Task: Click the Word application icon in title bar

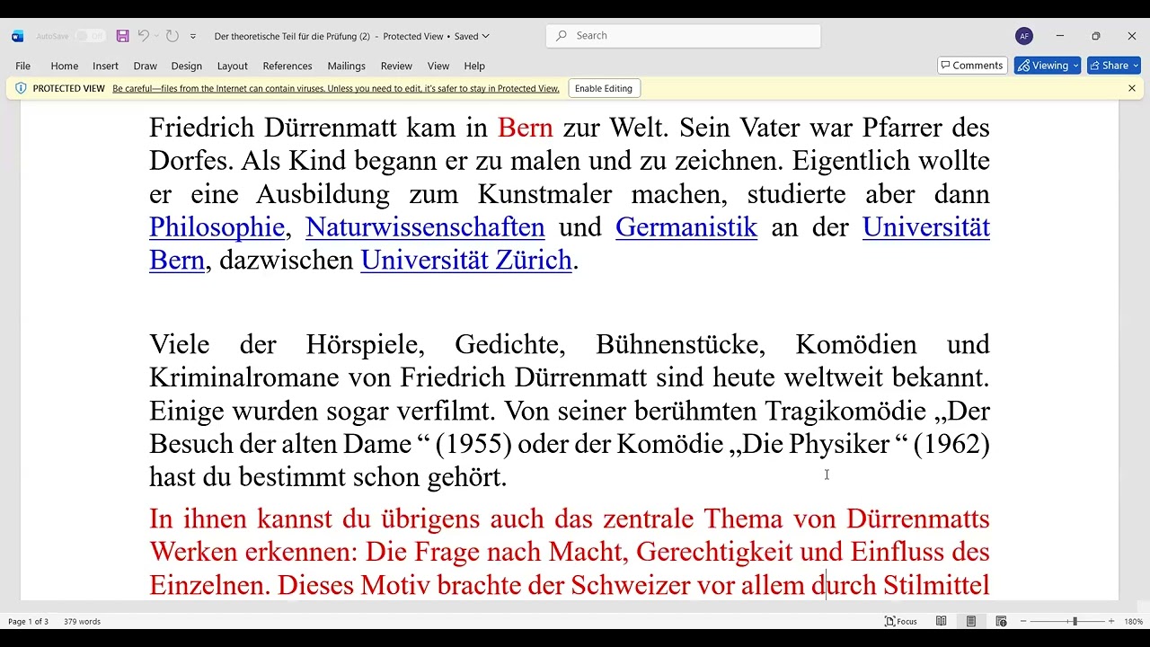Action: 17,36
